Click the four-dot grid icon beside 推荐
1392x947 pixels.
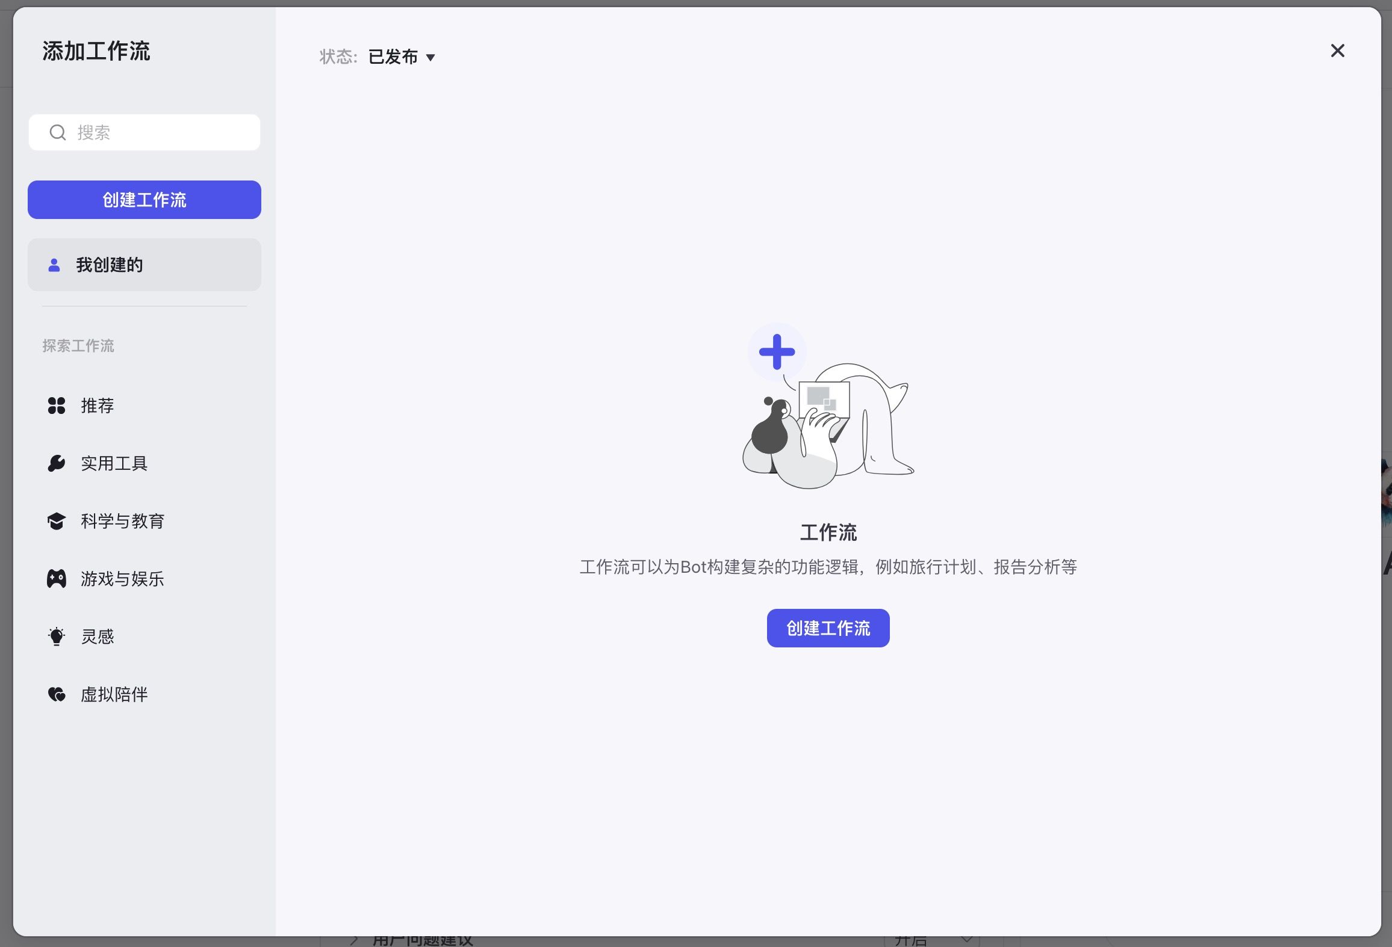coord(57,406)
